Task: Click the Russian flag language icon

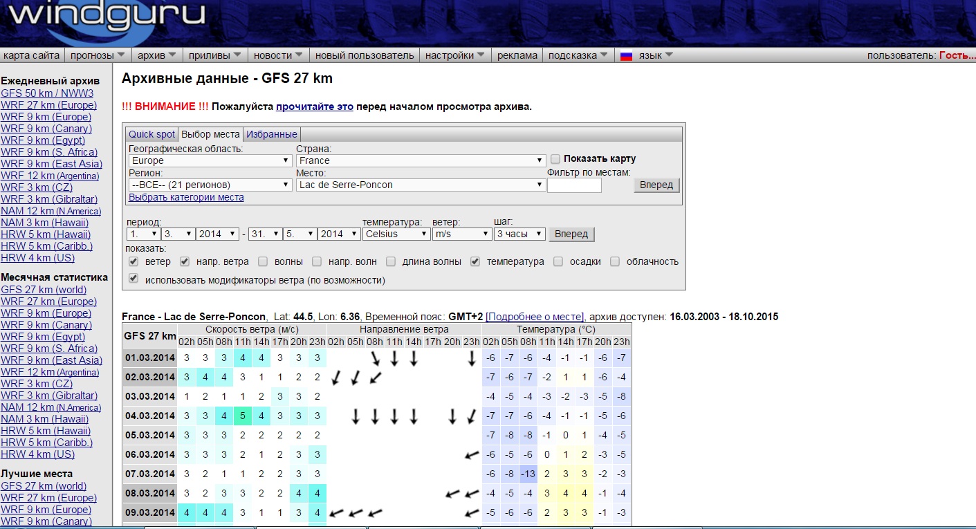Action: click(626, 56)
